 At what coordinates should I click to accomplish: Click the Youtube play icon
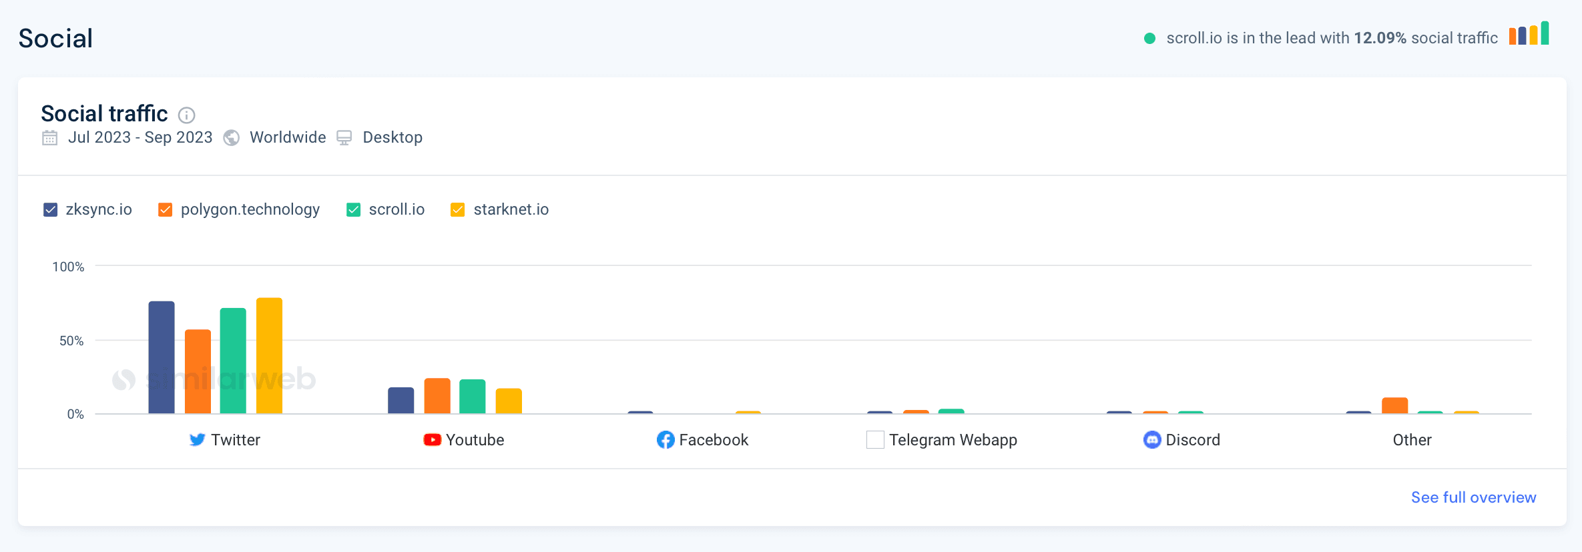[432, 440]
